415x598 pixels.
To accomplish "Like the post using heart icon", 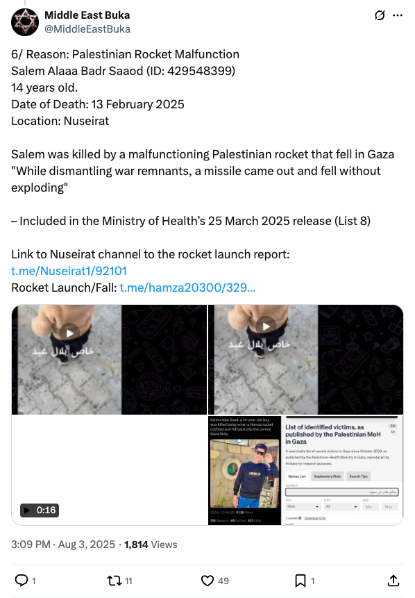I will pos(207,581).
